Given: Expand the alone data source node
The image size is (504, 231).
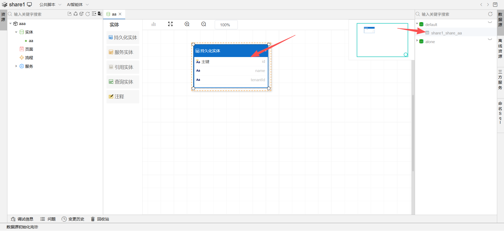Looking at the screenshot, I should (417, 40).
